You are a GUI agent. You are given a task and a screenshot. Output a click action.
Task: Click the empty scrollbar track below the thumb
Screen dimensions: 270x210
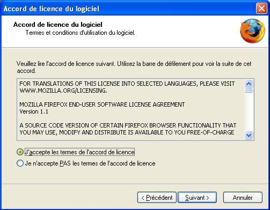[249, 112]
